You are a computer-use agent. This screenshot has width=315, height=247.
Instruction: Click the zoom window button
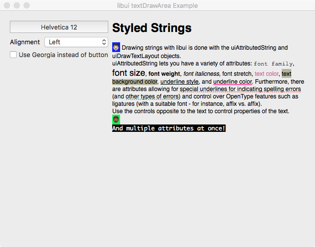tap(27, 6)
